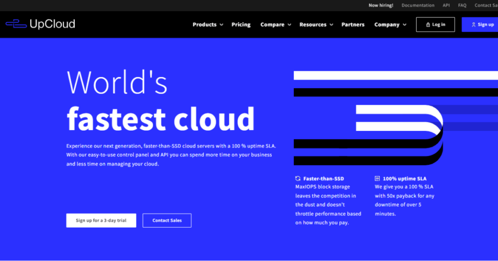Screen dimensions: 498x261
Task: Open the FAQ link
Action: point(462,5)
